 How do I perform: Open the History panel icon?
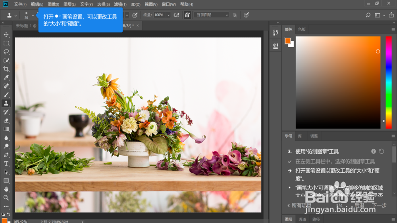276,32
